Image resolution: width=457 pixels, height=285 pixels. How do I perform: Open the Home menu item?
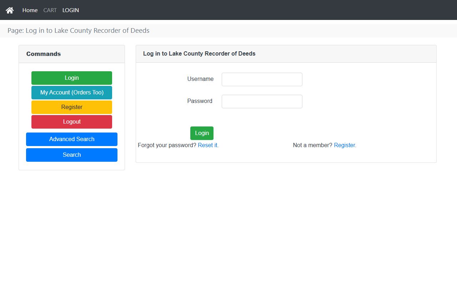(30, 10)
